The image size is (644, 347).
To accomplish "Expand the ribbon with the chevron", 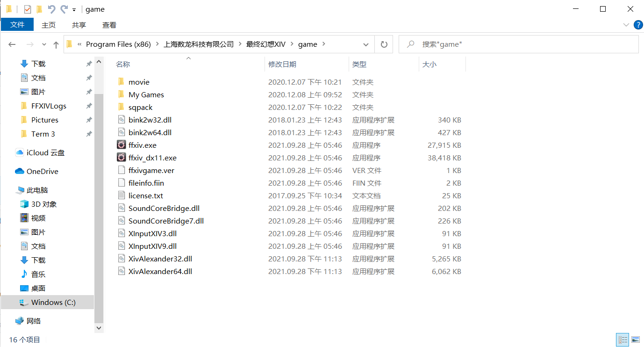I will [626, 25].
